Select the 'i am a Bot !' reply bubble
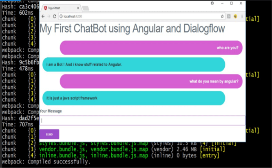 (x=134, y=65)
